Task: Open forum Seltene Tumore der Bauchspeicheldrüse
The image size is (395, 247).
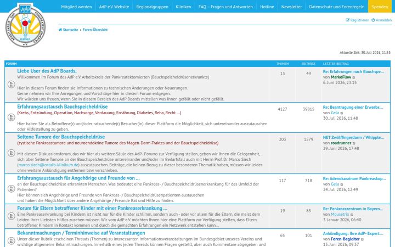Action: click(61, 137)
